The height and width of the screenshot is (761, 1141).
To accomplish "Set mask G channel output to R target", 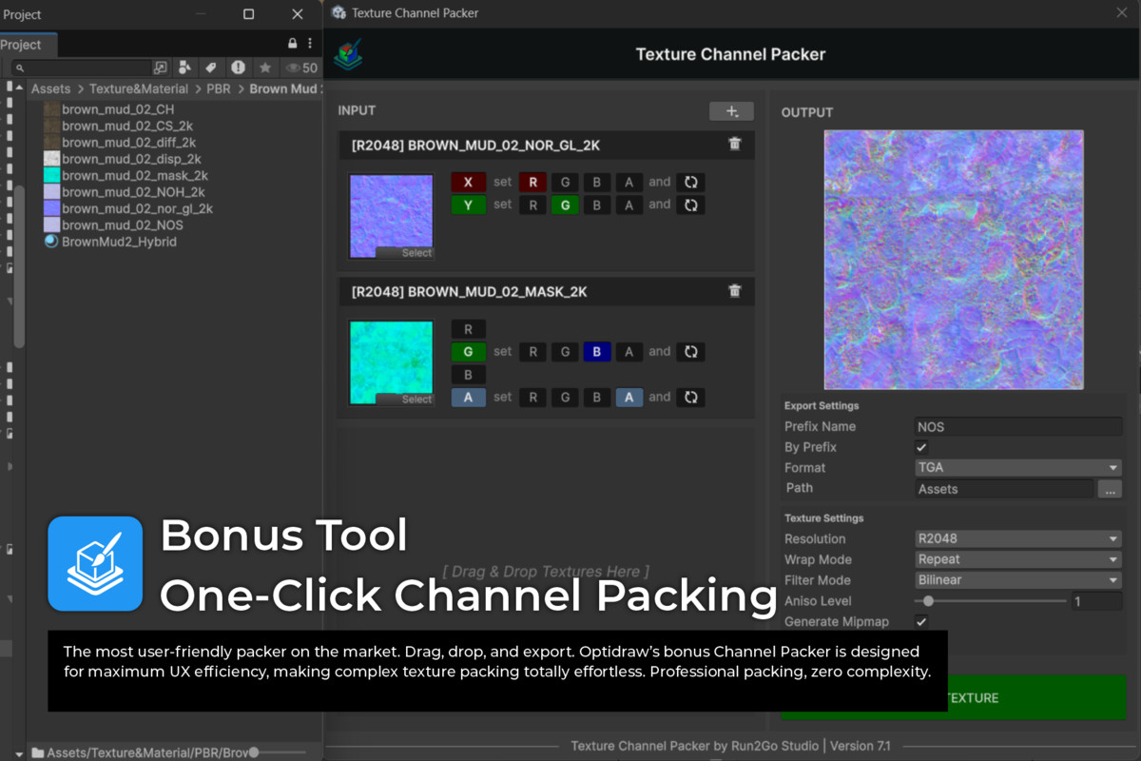I will point(532,351).
